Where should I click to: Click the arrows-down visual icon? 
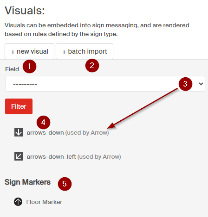[x=19, y=132]
